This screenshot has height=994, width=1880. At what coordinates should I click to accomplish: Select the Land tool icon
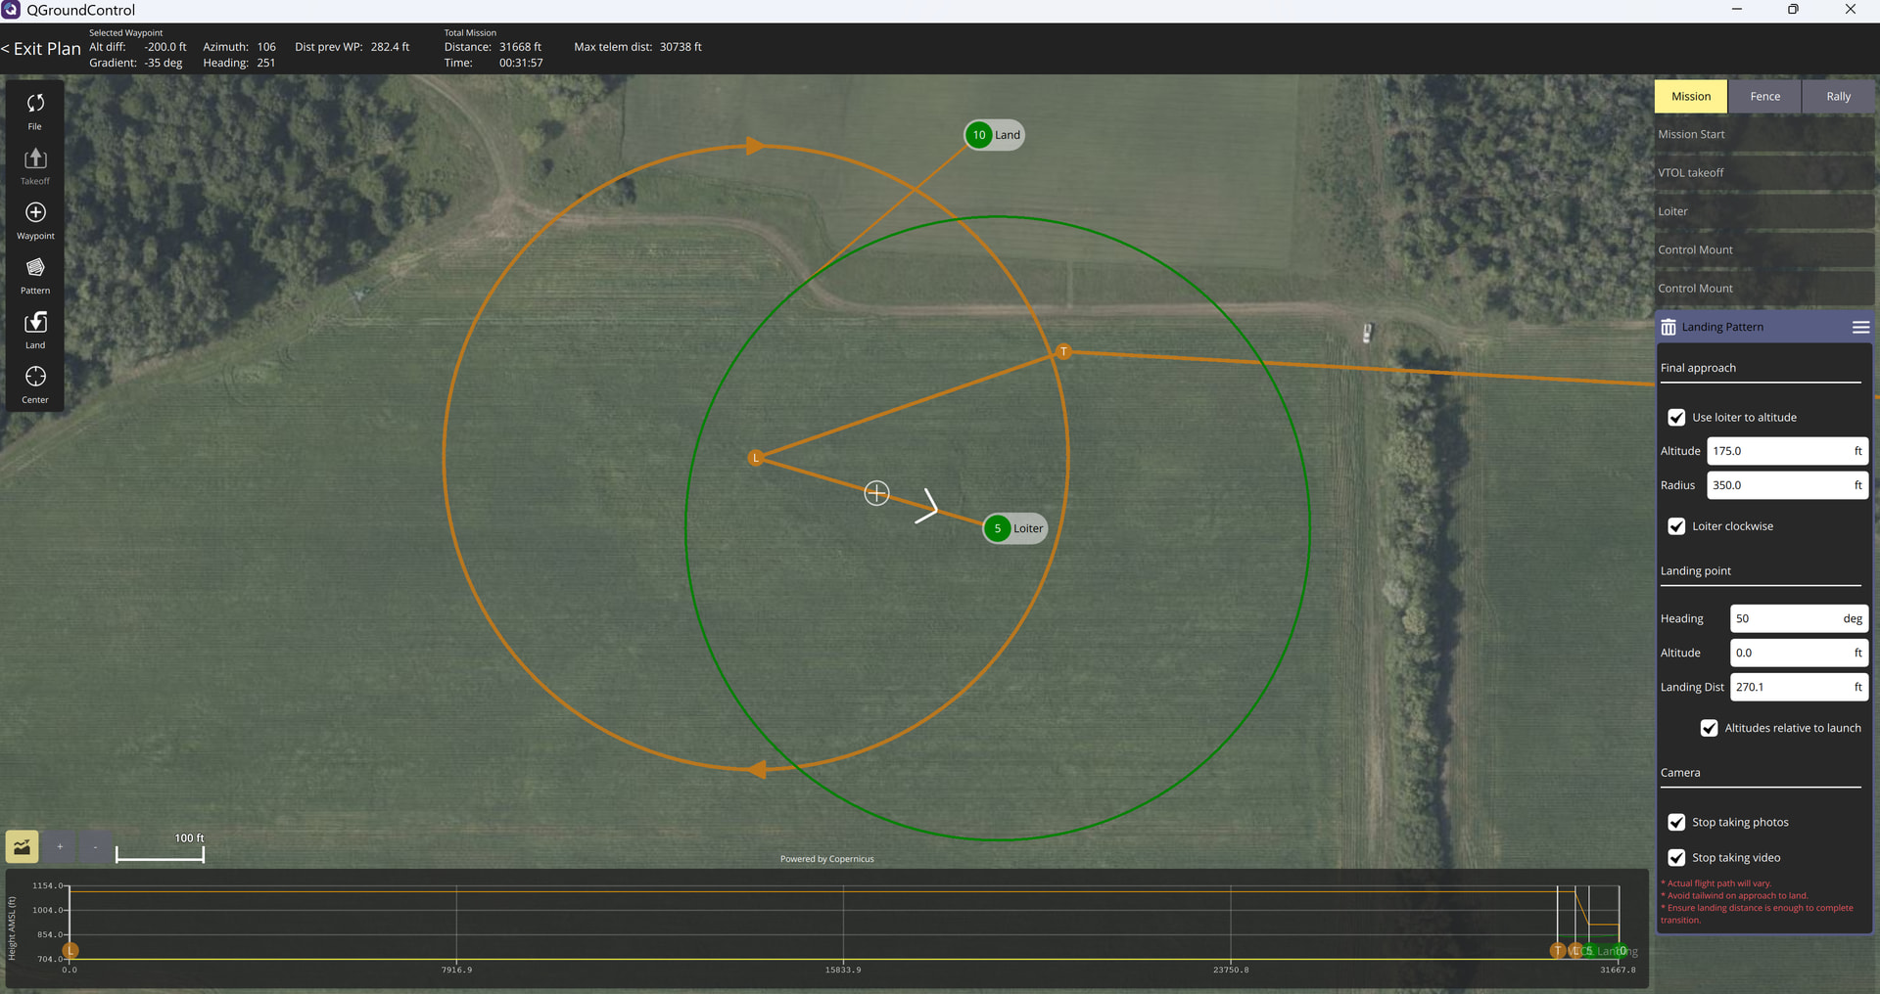(x=35, y=329)
